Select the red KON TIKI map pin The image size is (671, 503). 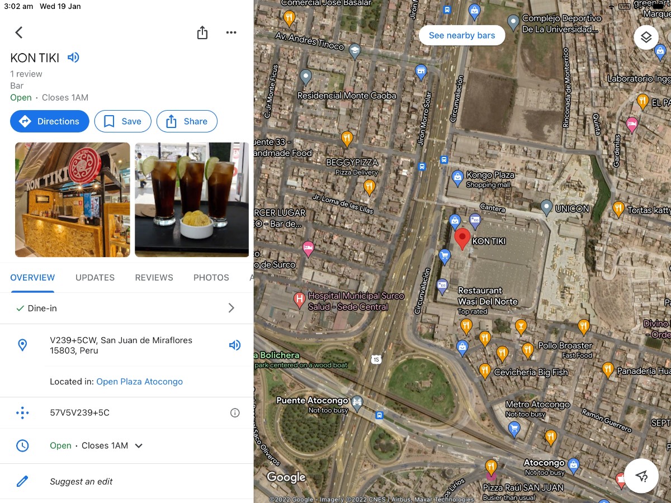coord(462,239)
